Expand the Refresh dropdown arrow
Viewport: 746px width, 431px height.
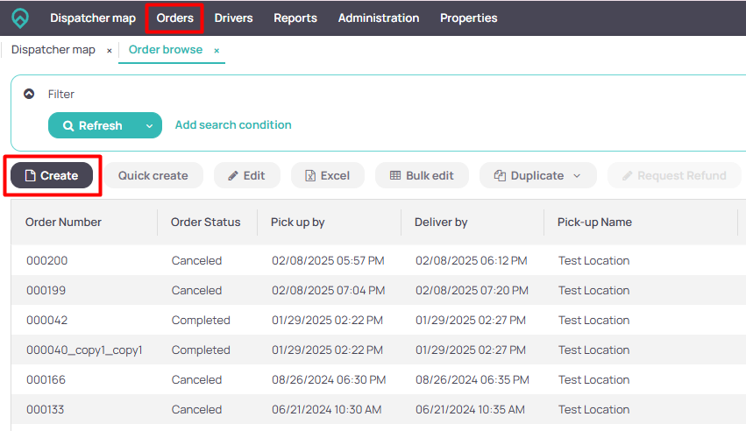pyautogui.click(x=149, y=126)
